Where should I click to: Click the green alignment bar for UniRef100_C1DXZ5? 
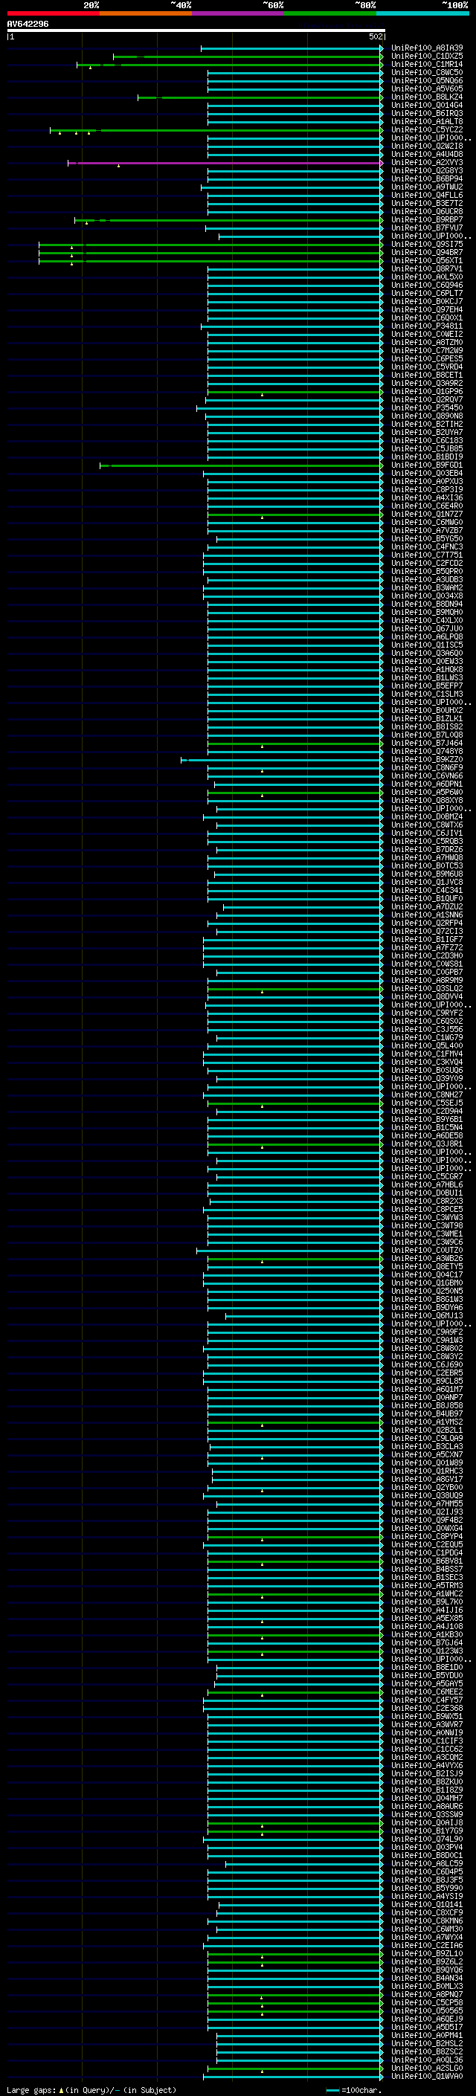tap(248, 57)
